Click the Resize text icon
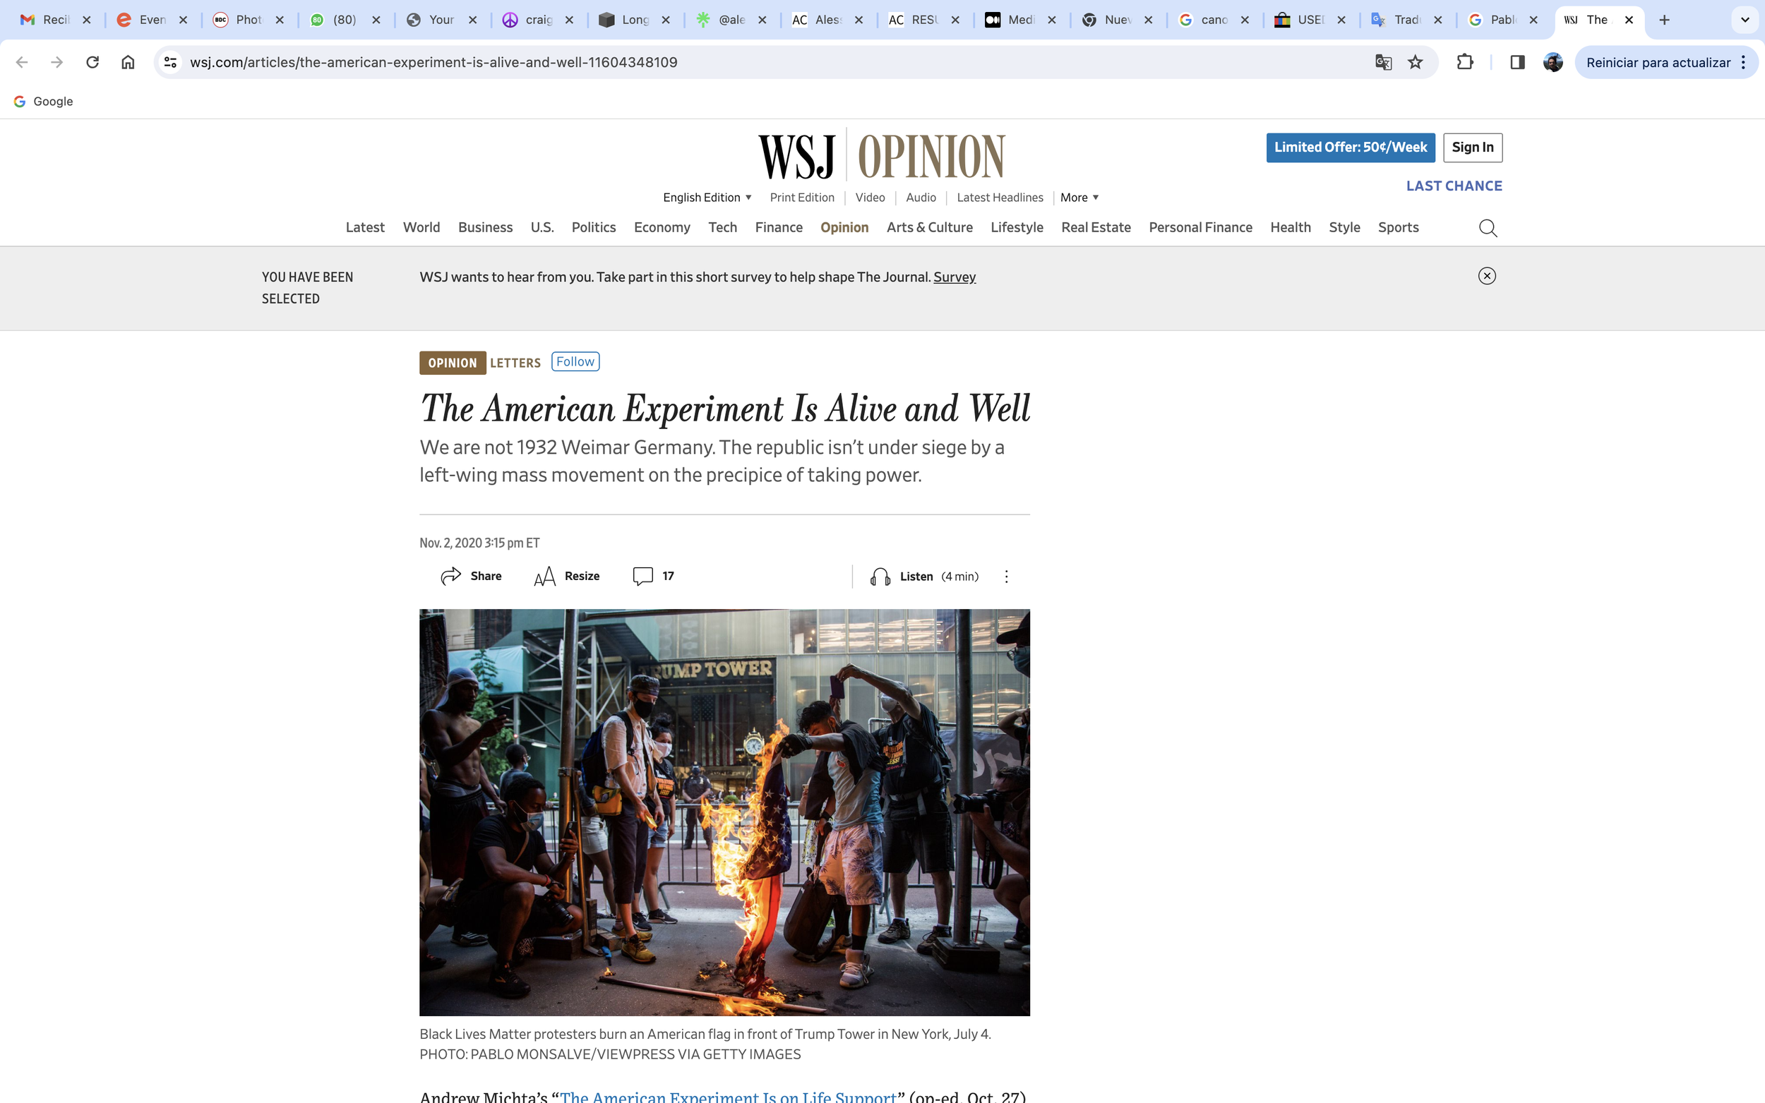 click(x=544, y=577)
